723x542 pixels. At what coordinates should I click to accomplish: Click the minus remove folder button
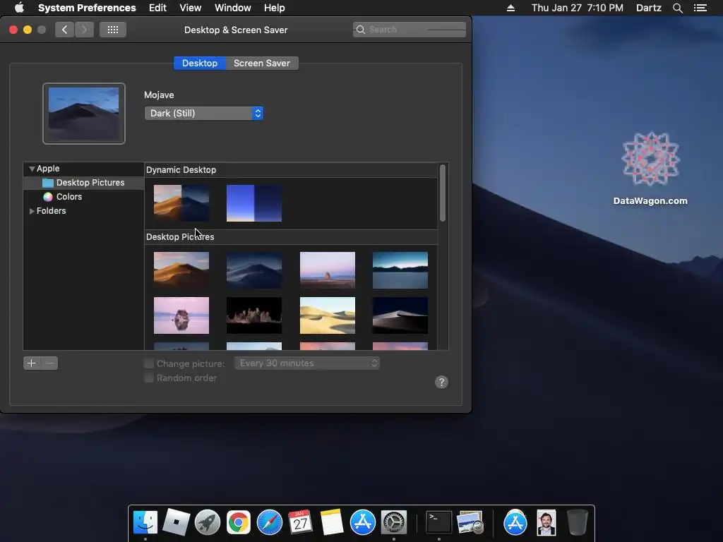click(x=50, y=363)
